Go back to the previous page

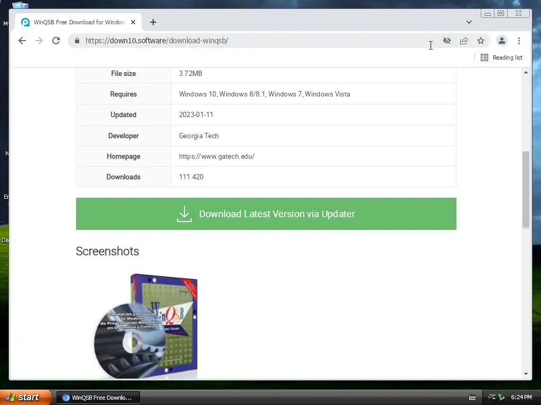(22, 41)
